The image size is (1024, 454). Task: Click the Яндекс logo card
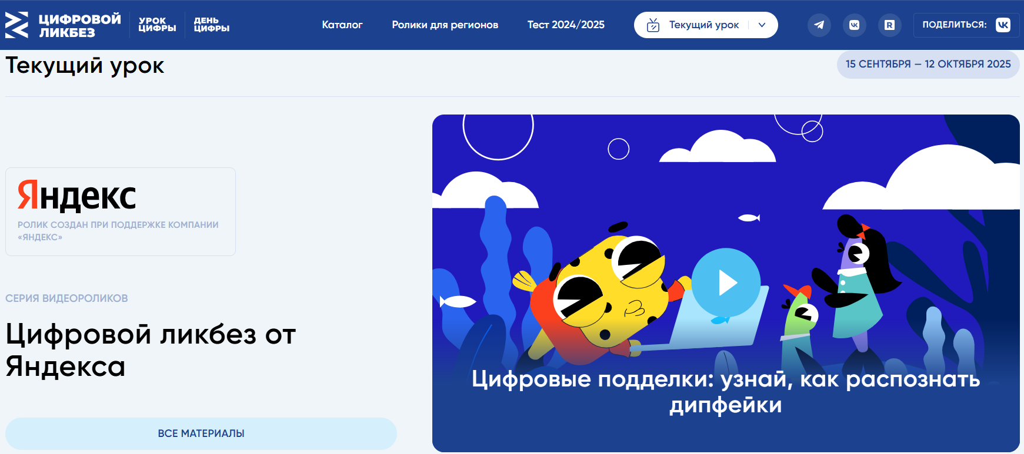(x=121, y=211)
